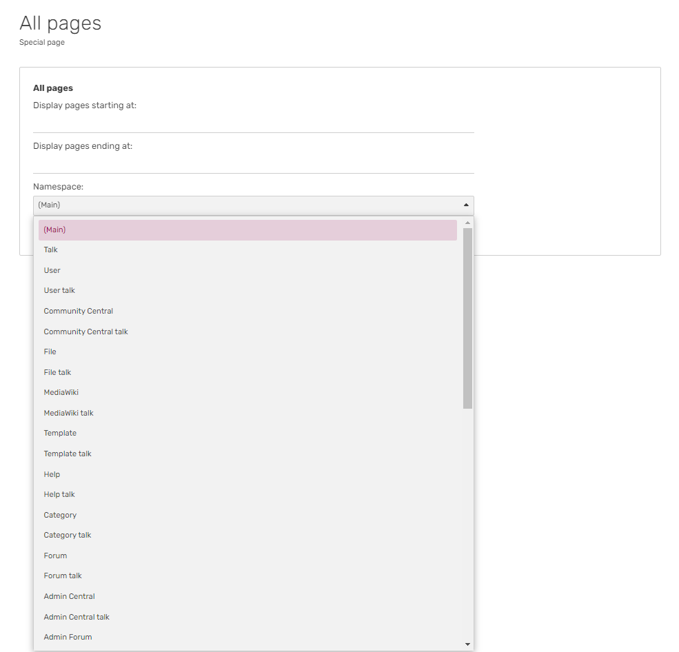Viewport: 679px width, 652px height.
Task: Click the dropdown scrollbar down arrow
Action: coord(467,644)
